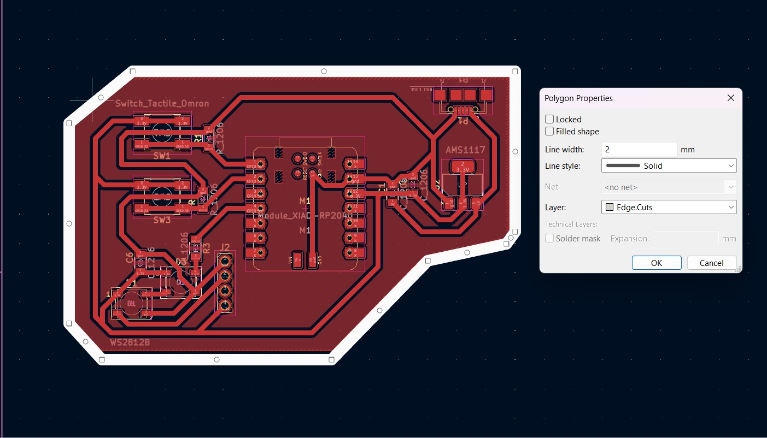
Task: Confirm the dialog with the OK button
Action: pos(657,263)
